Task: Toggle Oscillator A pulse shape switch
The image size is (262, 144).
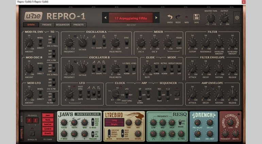Action: pyautogui.click(x=104, y=42)
